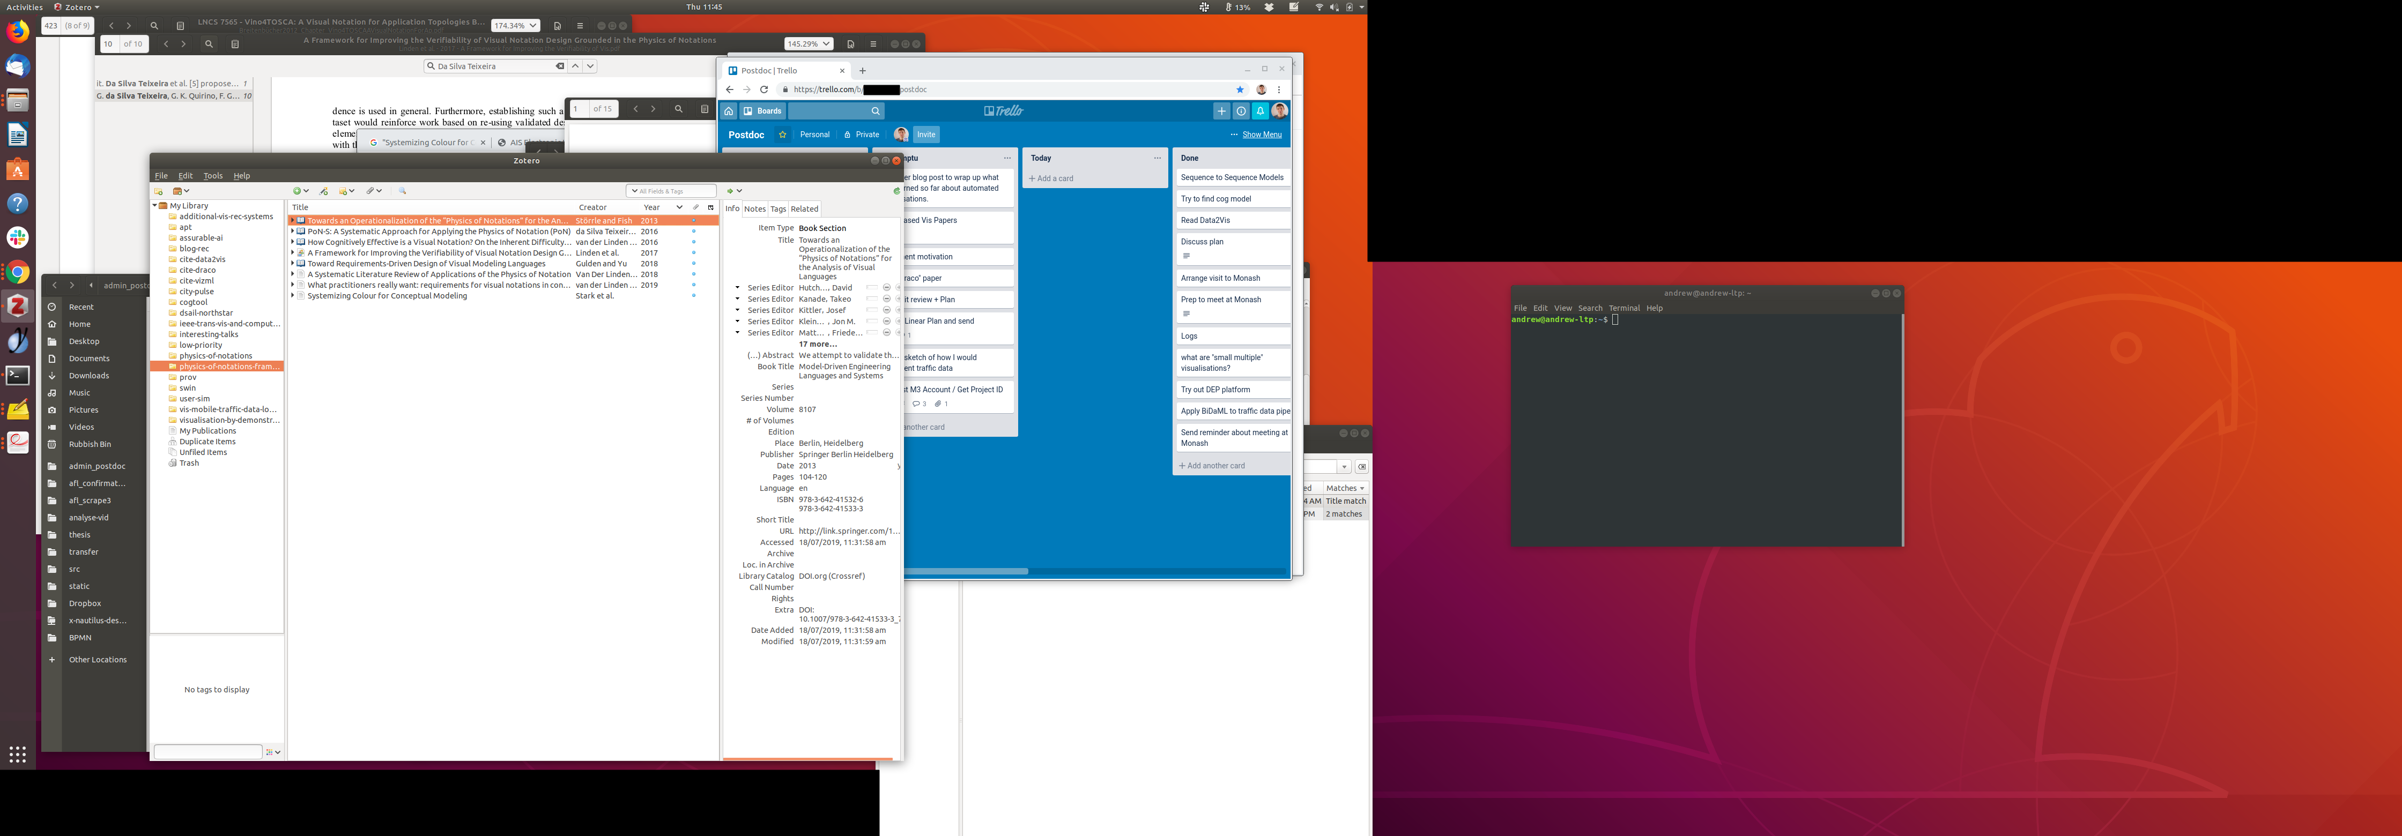
Task: Click Zotero sync refresh icon
Action: tap(896, 191)
